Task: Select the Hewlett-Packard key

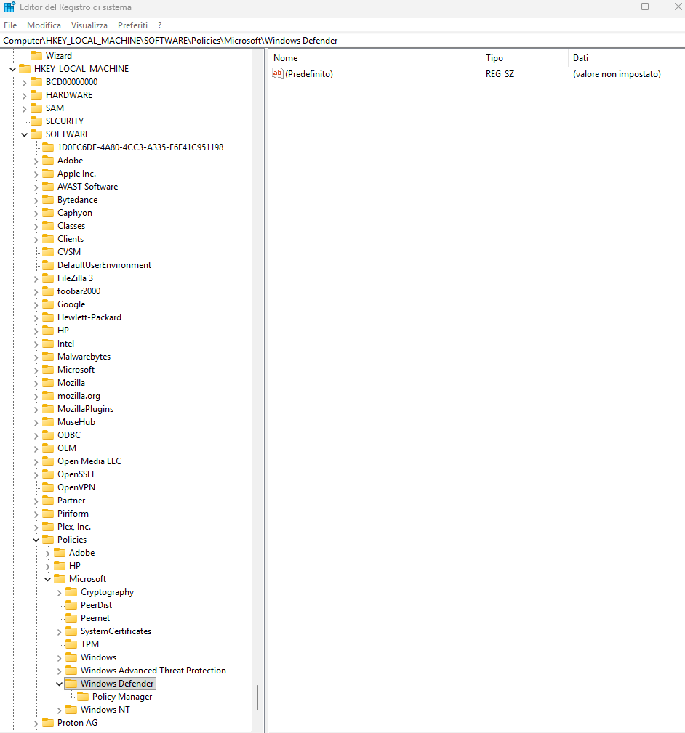Action: point(89,317)
